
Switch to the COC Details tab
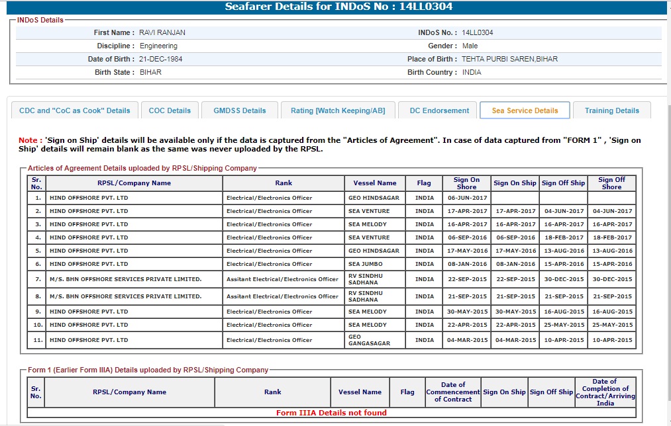click(170, 110)
